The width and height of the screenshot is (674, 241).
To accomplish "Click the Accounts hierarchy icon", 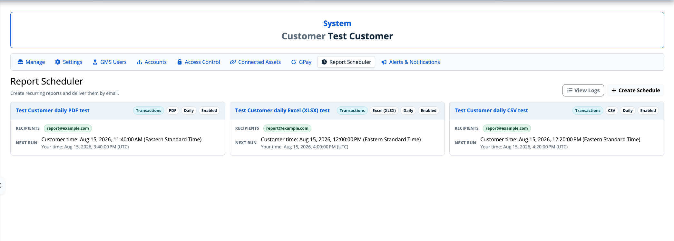I will pos(140,62).
